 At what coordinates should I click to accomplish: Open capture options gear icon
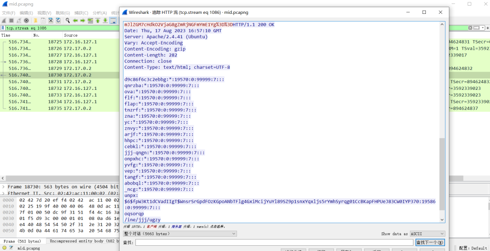tap(27, 21)
